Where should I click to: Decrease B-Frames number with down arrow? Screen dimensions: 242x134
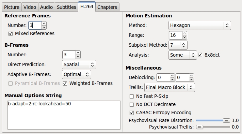tap(78, 57)
